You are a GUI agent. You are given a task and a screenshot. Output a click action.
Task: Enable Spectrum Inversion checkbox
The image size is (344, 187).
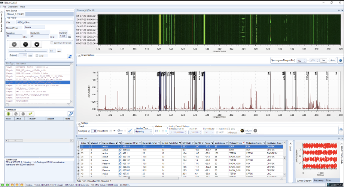(52, 43)
